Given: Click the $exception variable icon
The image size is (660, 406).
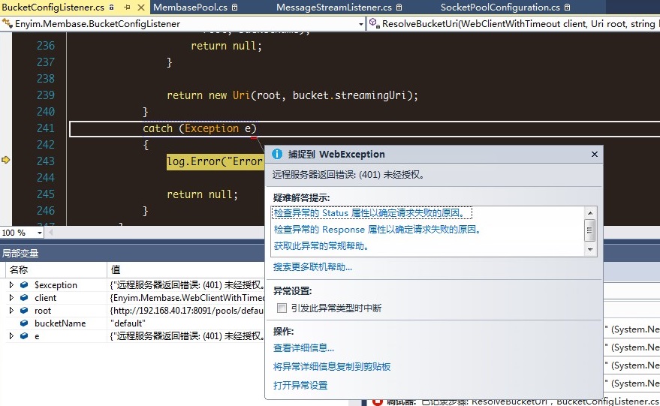Looking at the screenshot, I should (x=24, y=285).
